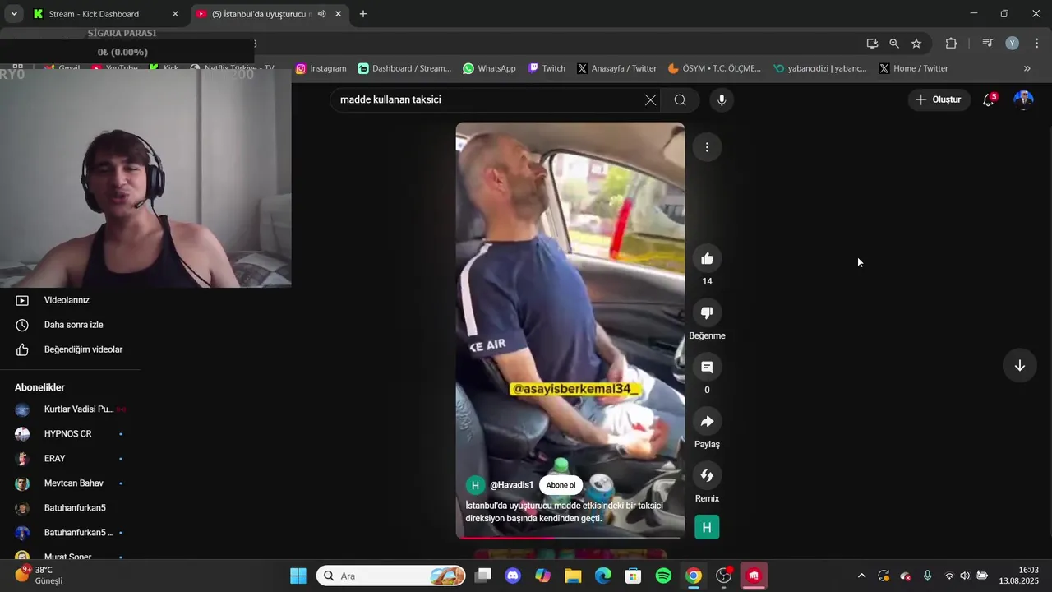1052x592 pixels.
Task: Open Task View on the taskbar
Action: click(x=483, y=576)
